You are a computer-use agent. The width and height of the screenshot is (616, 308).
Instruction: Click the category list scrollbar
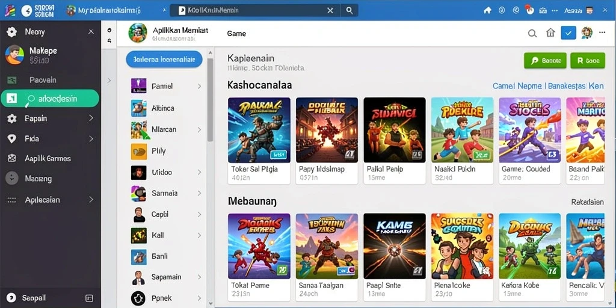210,100
